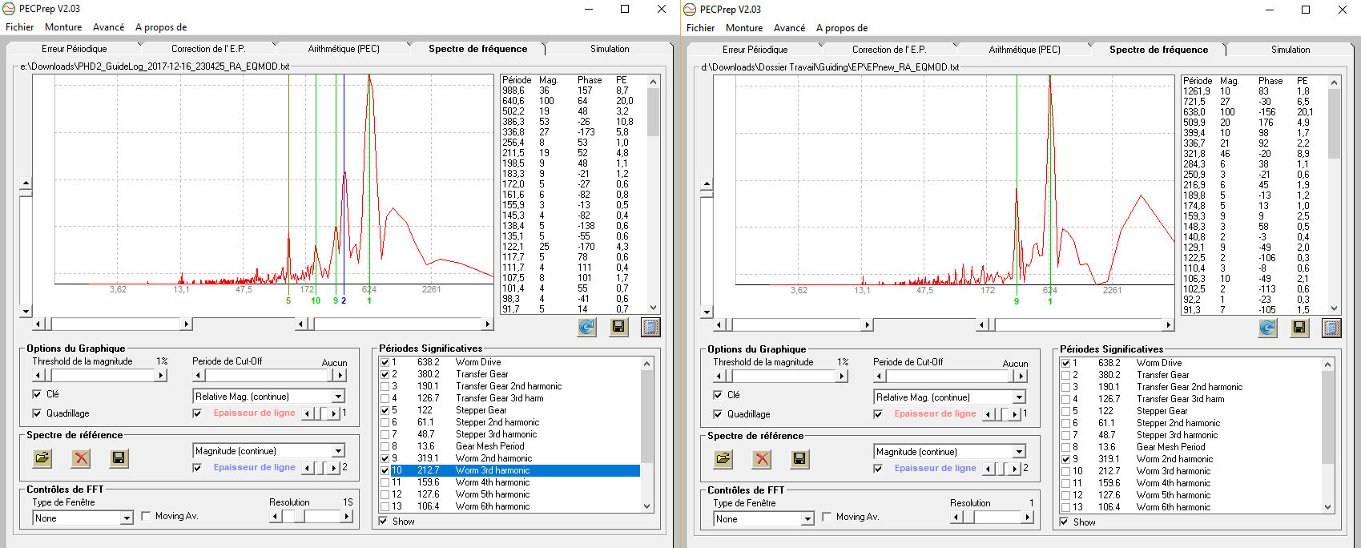Viewport: 1361px width, 548px height.
Task: Switch to Simulation tab in left window
Action: coord(610,49)
